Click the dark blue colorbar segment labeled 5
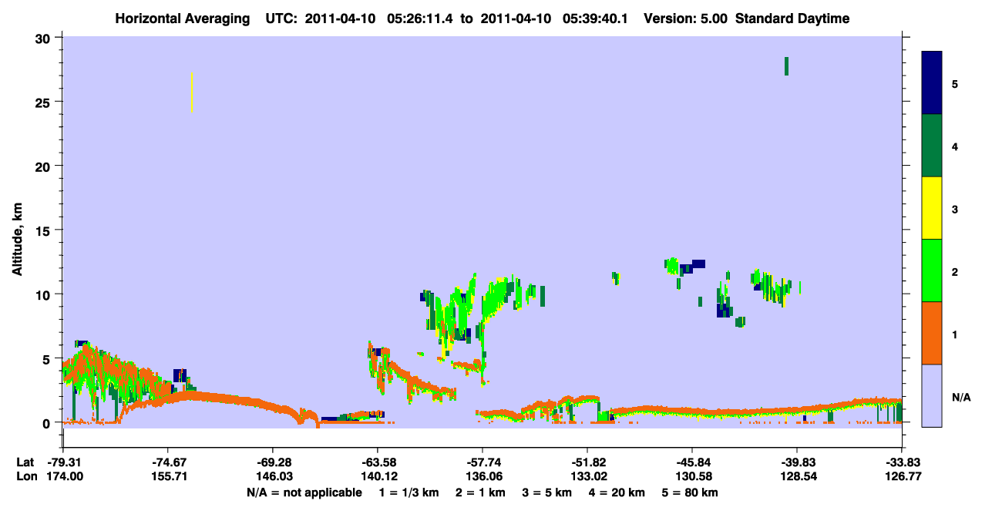This screenshot has height=514, width=1002. click(x=932, y=83)
